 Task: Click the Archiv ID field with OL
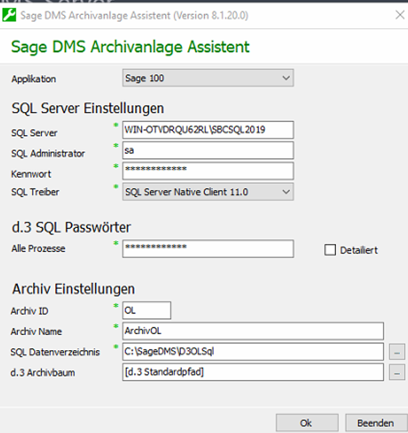[x=146, y=310]
